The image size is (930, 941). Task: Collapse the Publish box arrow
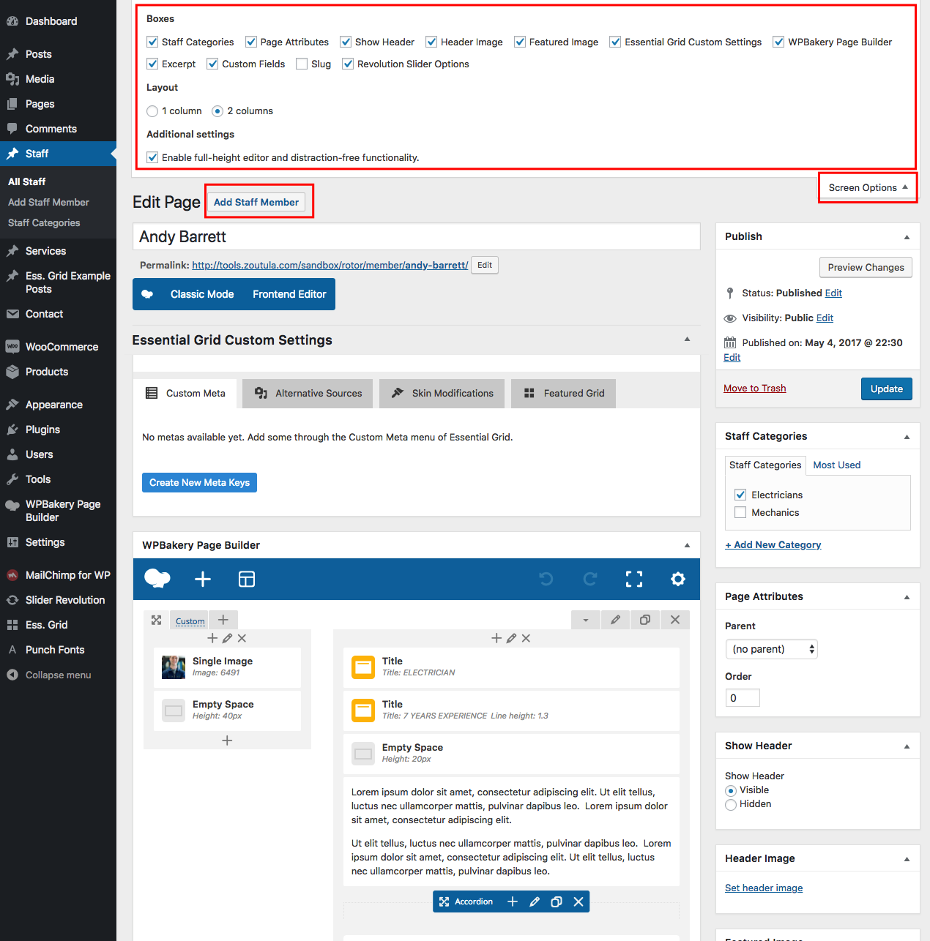click(x=907, y=237)
